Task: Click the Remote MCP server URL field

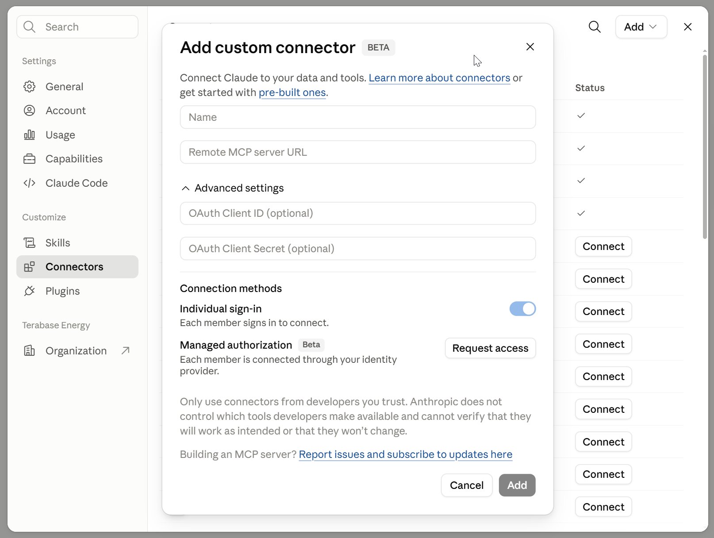Action: pyautogui.click(x=358, y=152)
